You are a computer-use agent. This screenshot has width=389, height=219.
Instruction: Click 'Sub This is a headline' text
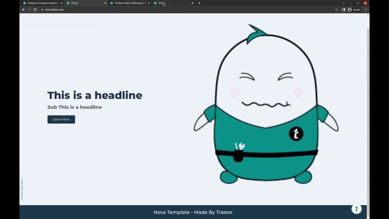(x=74, y=107)
